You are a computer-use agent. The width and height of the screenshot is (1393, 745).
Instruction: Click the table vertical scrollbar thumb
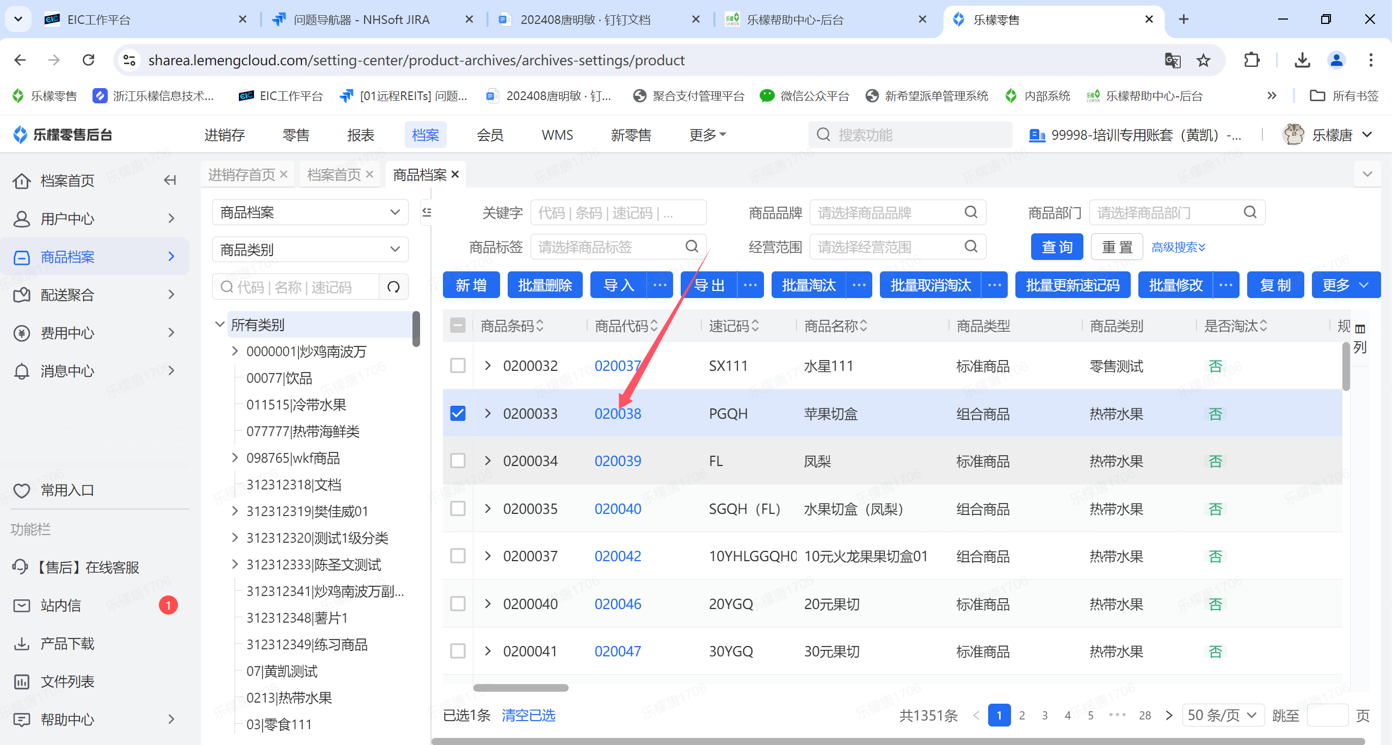[1346, 365]
